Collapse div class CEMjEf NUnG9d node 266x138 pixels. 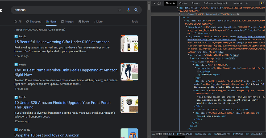(193, 65)
